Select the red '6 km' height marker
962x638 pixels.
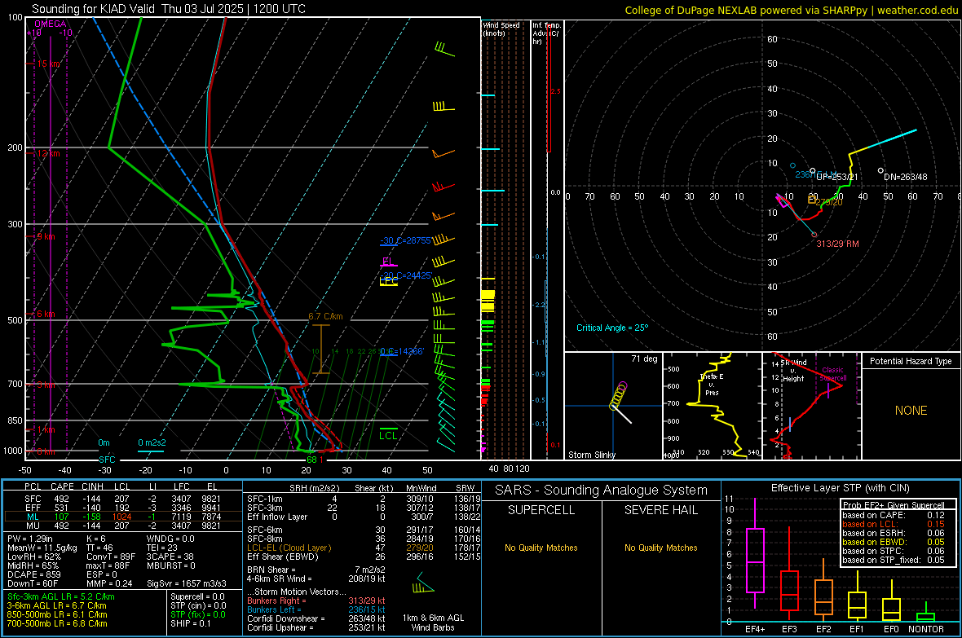pyautogui.click(x=46, y=314)
